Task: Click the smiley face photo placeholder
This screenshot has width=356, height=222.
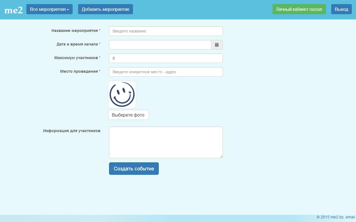Action: pyautogui.click(x=122, y=95)
